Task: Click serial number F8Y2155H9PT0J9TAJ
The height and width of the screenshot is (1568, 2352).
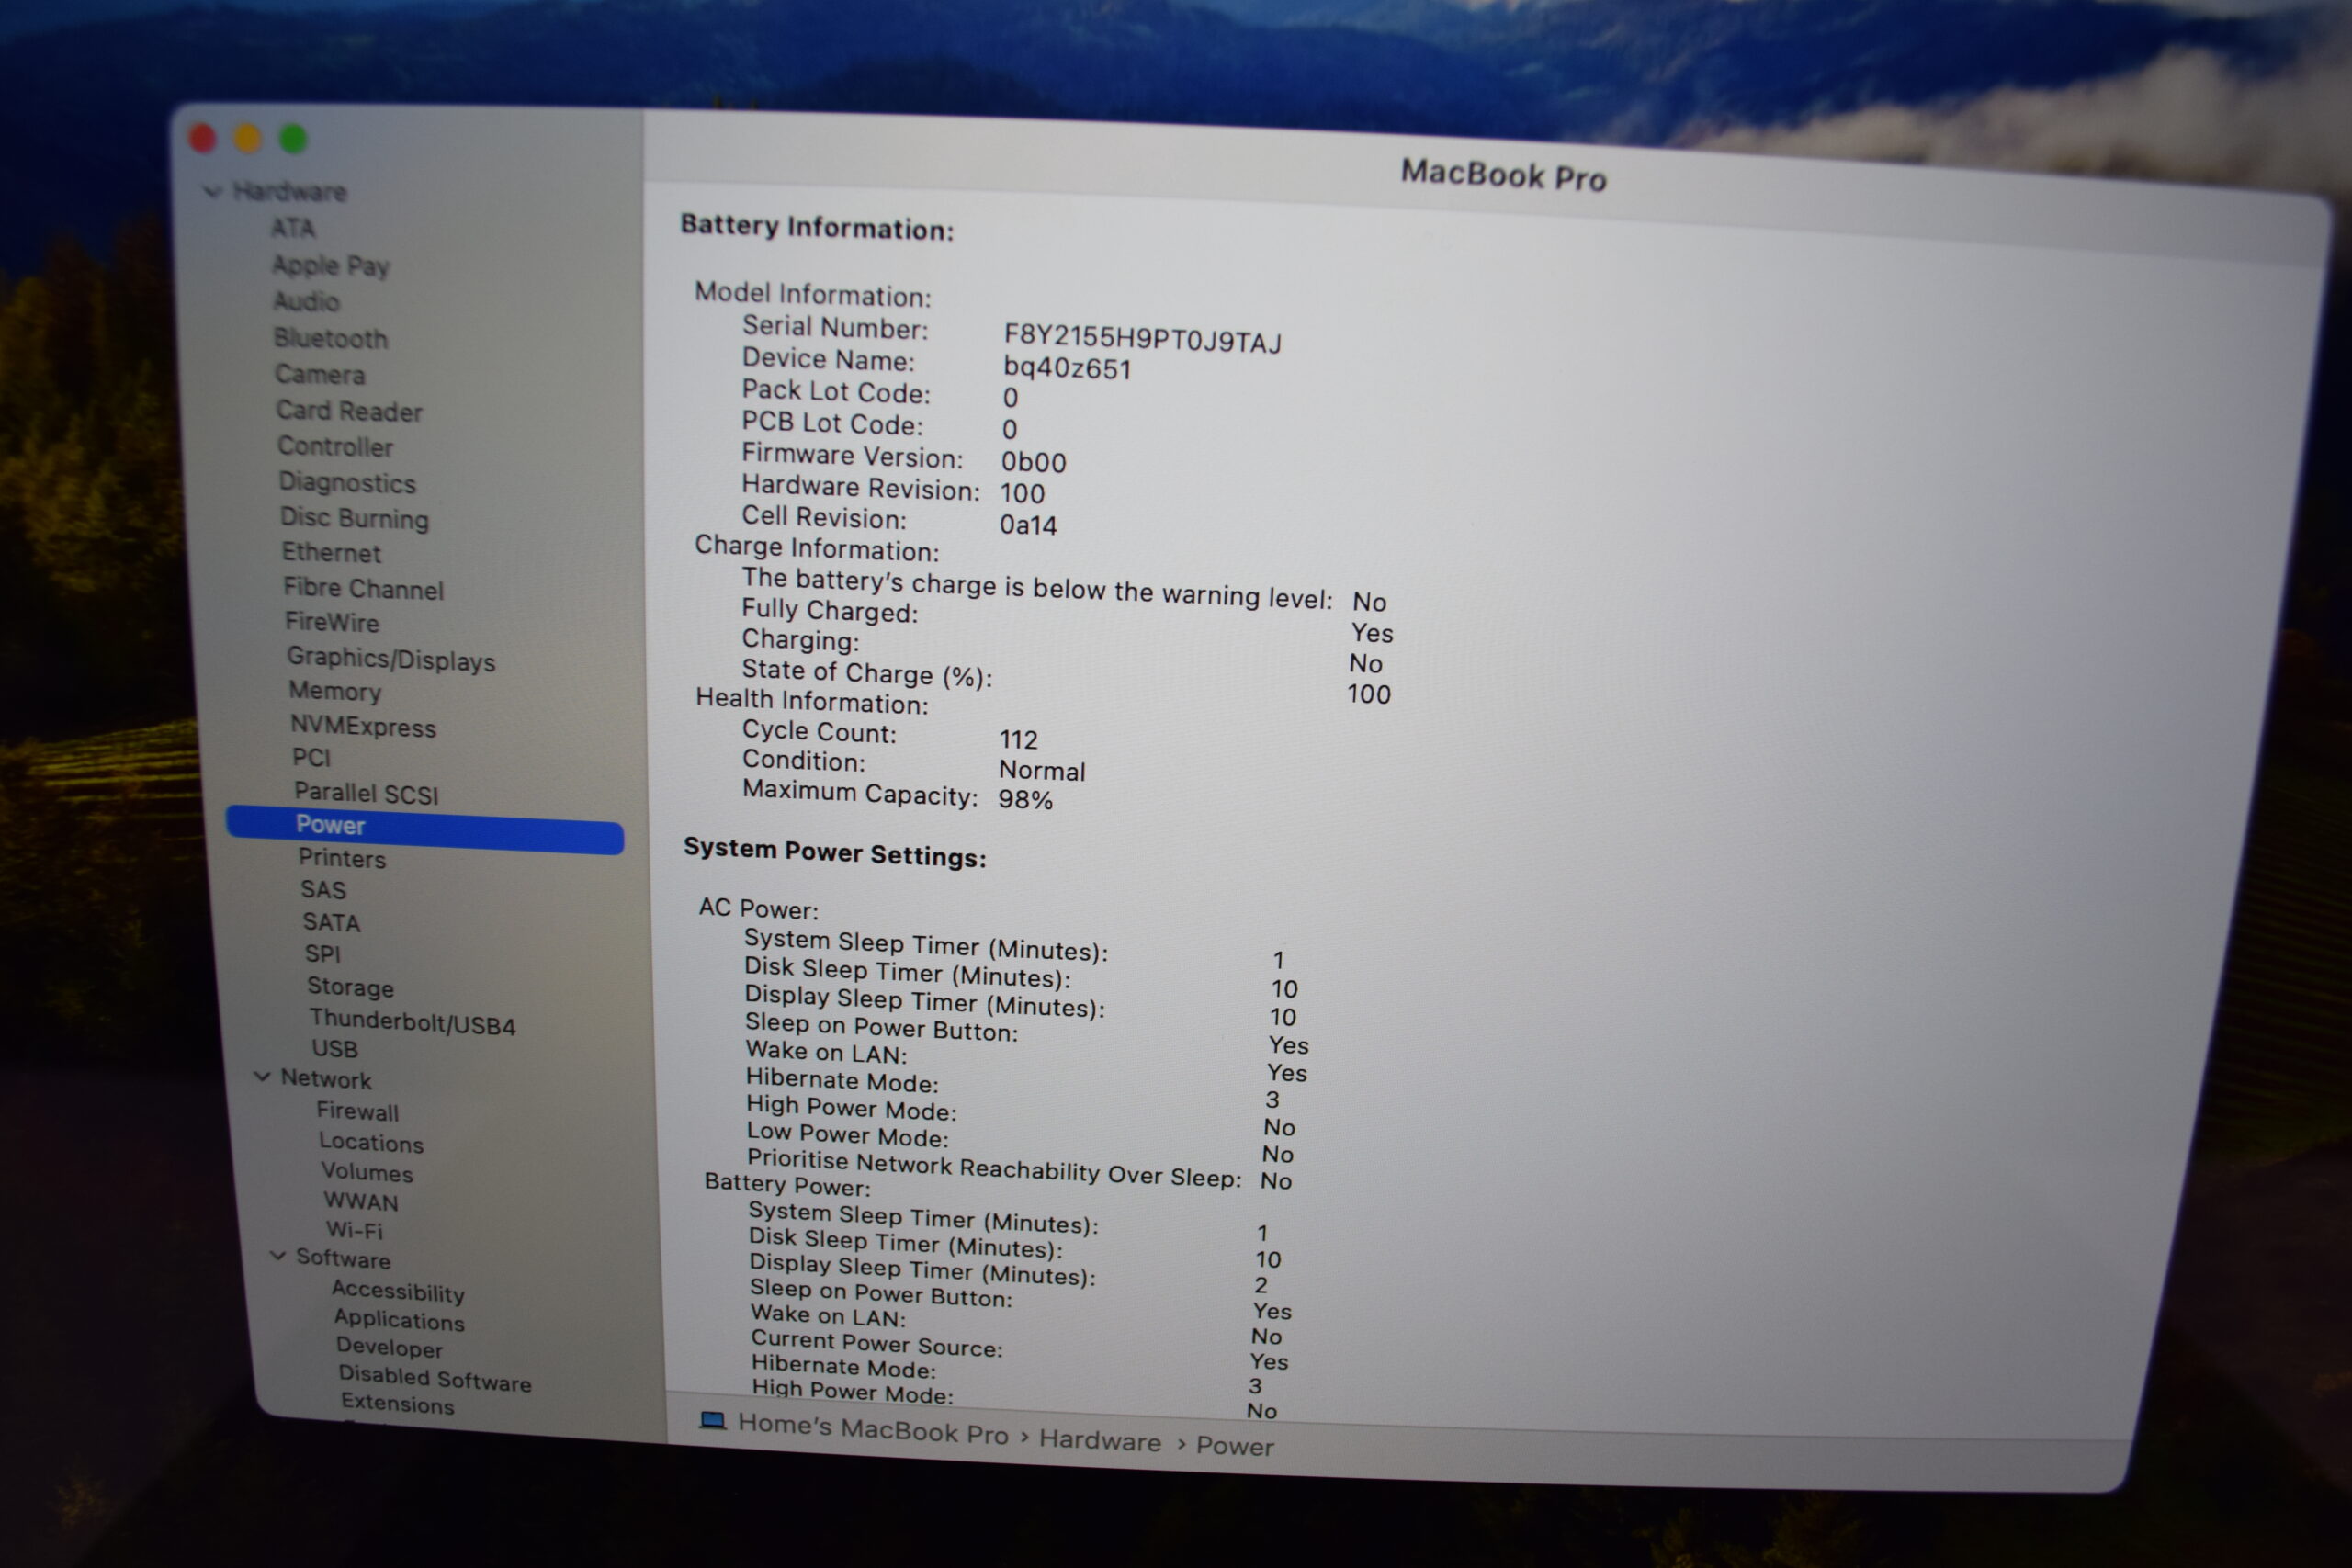Action: point(1142,340)
